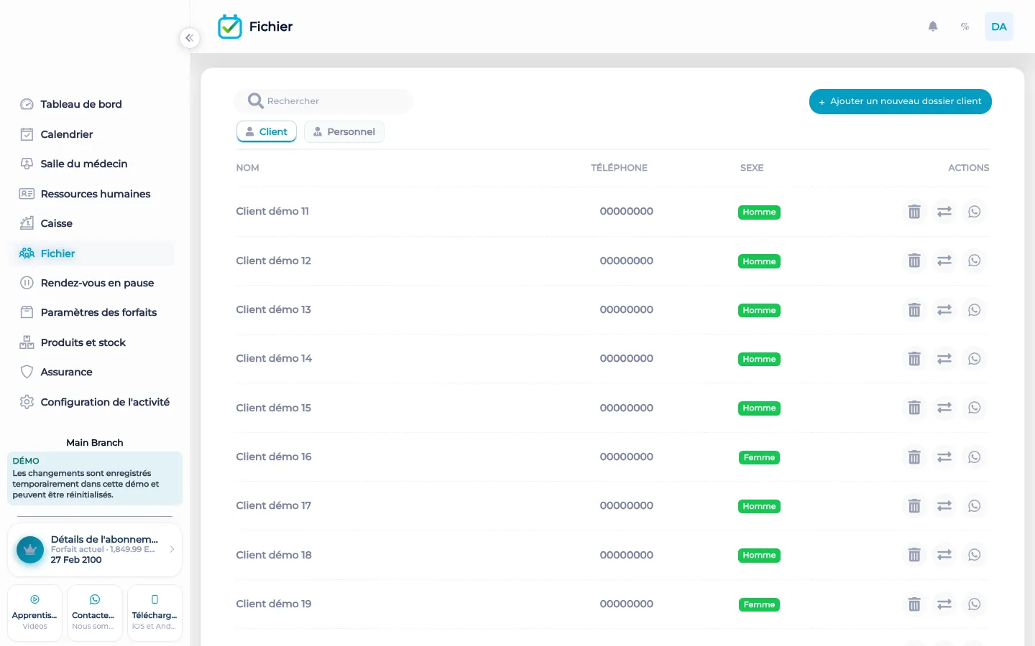Open the Client démo 14 name

(274, 358)
